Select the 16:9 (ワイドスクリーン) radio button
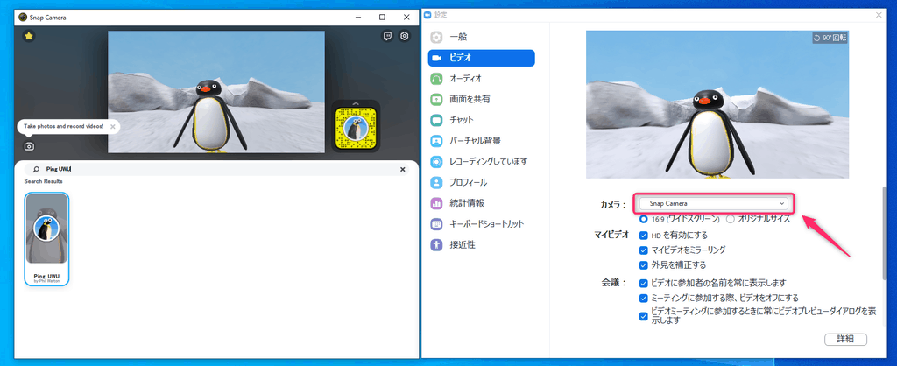 645,219
